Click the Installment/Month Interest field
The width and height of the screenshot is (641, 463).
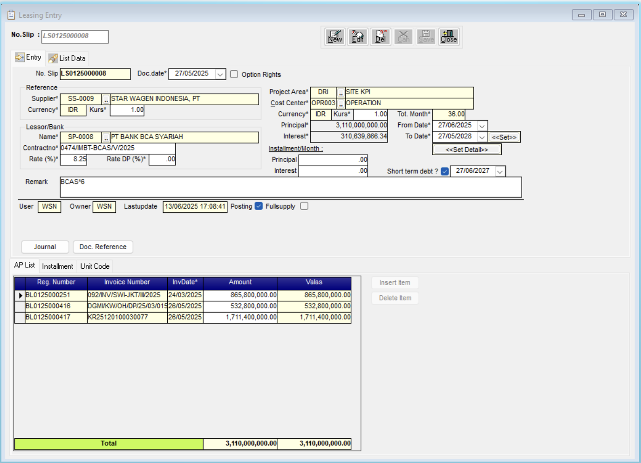333,171
